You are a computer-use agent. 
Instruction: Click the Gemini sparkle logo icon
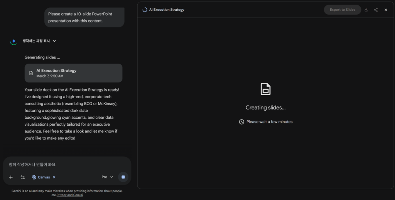coord(14,41)
